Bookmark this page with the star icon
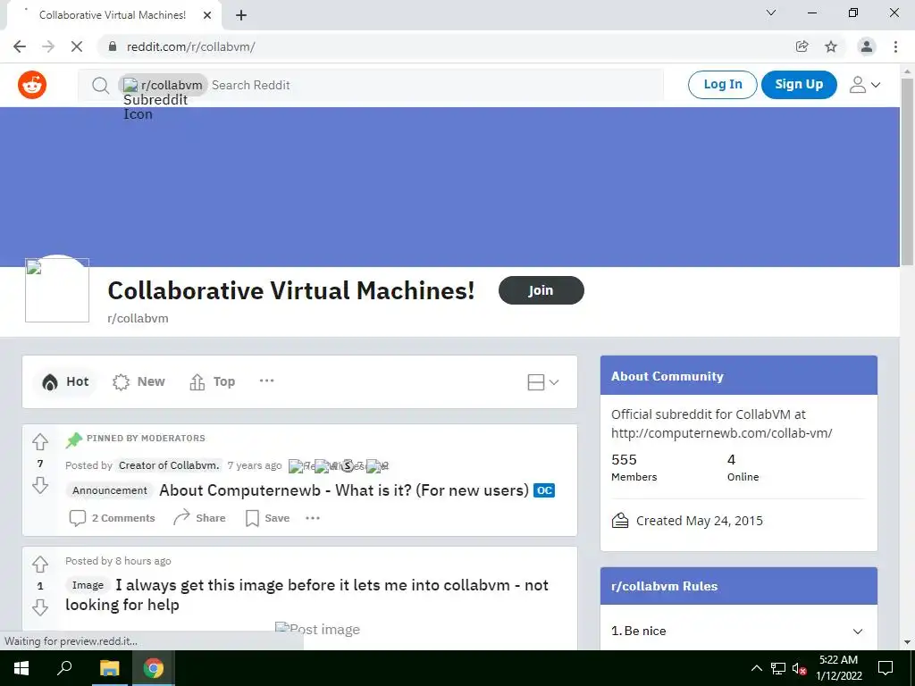 point(831,46)
